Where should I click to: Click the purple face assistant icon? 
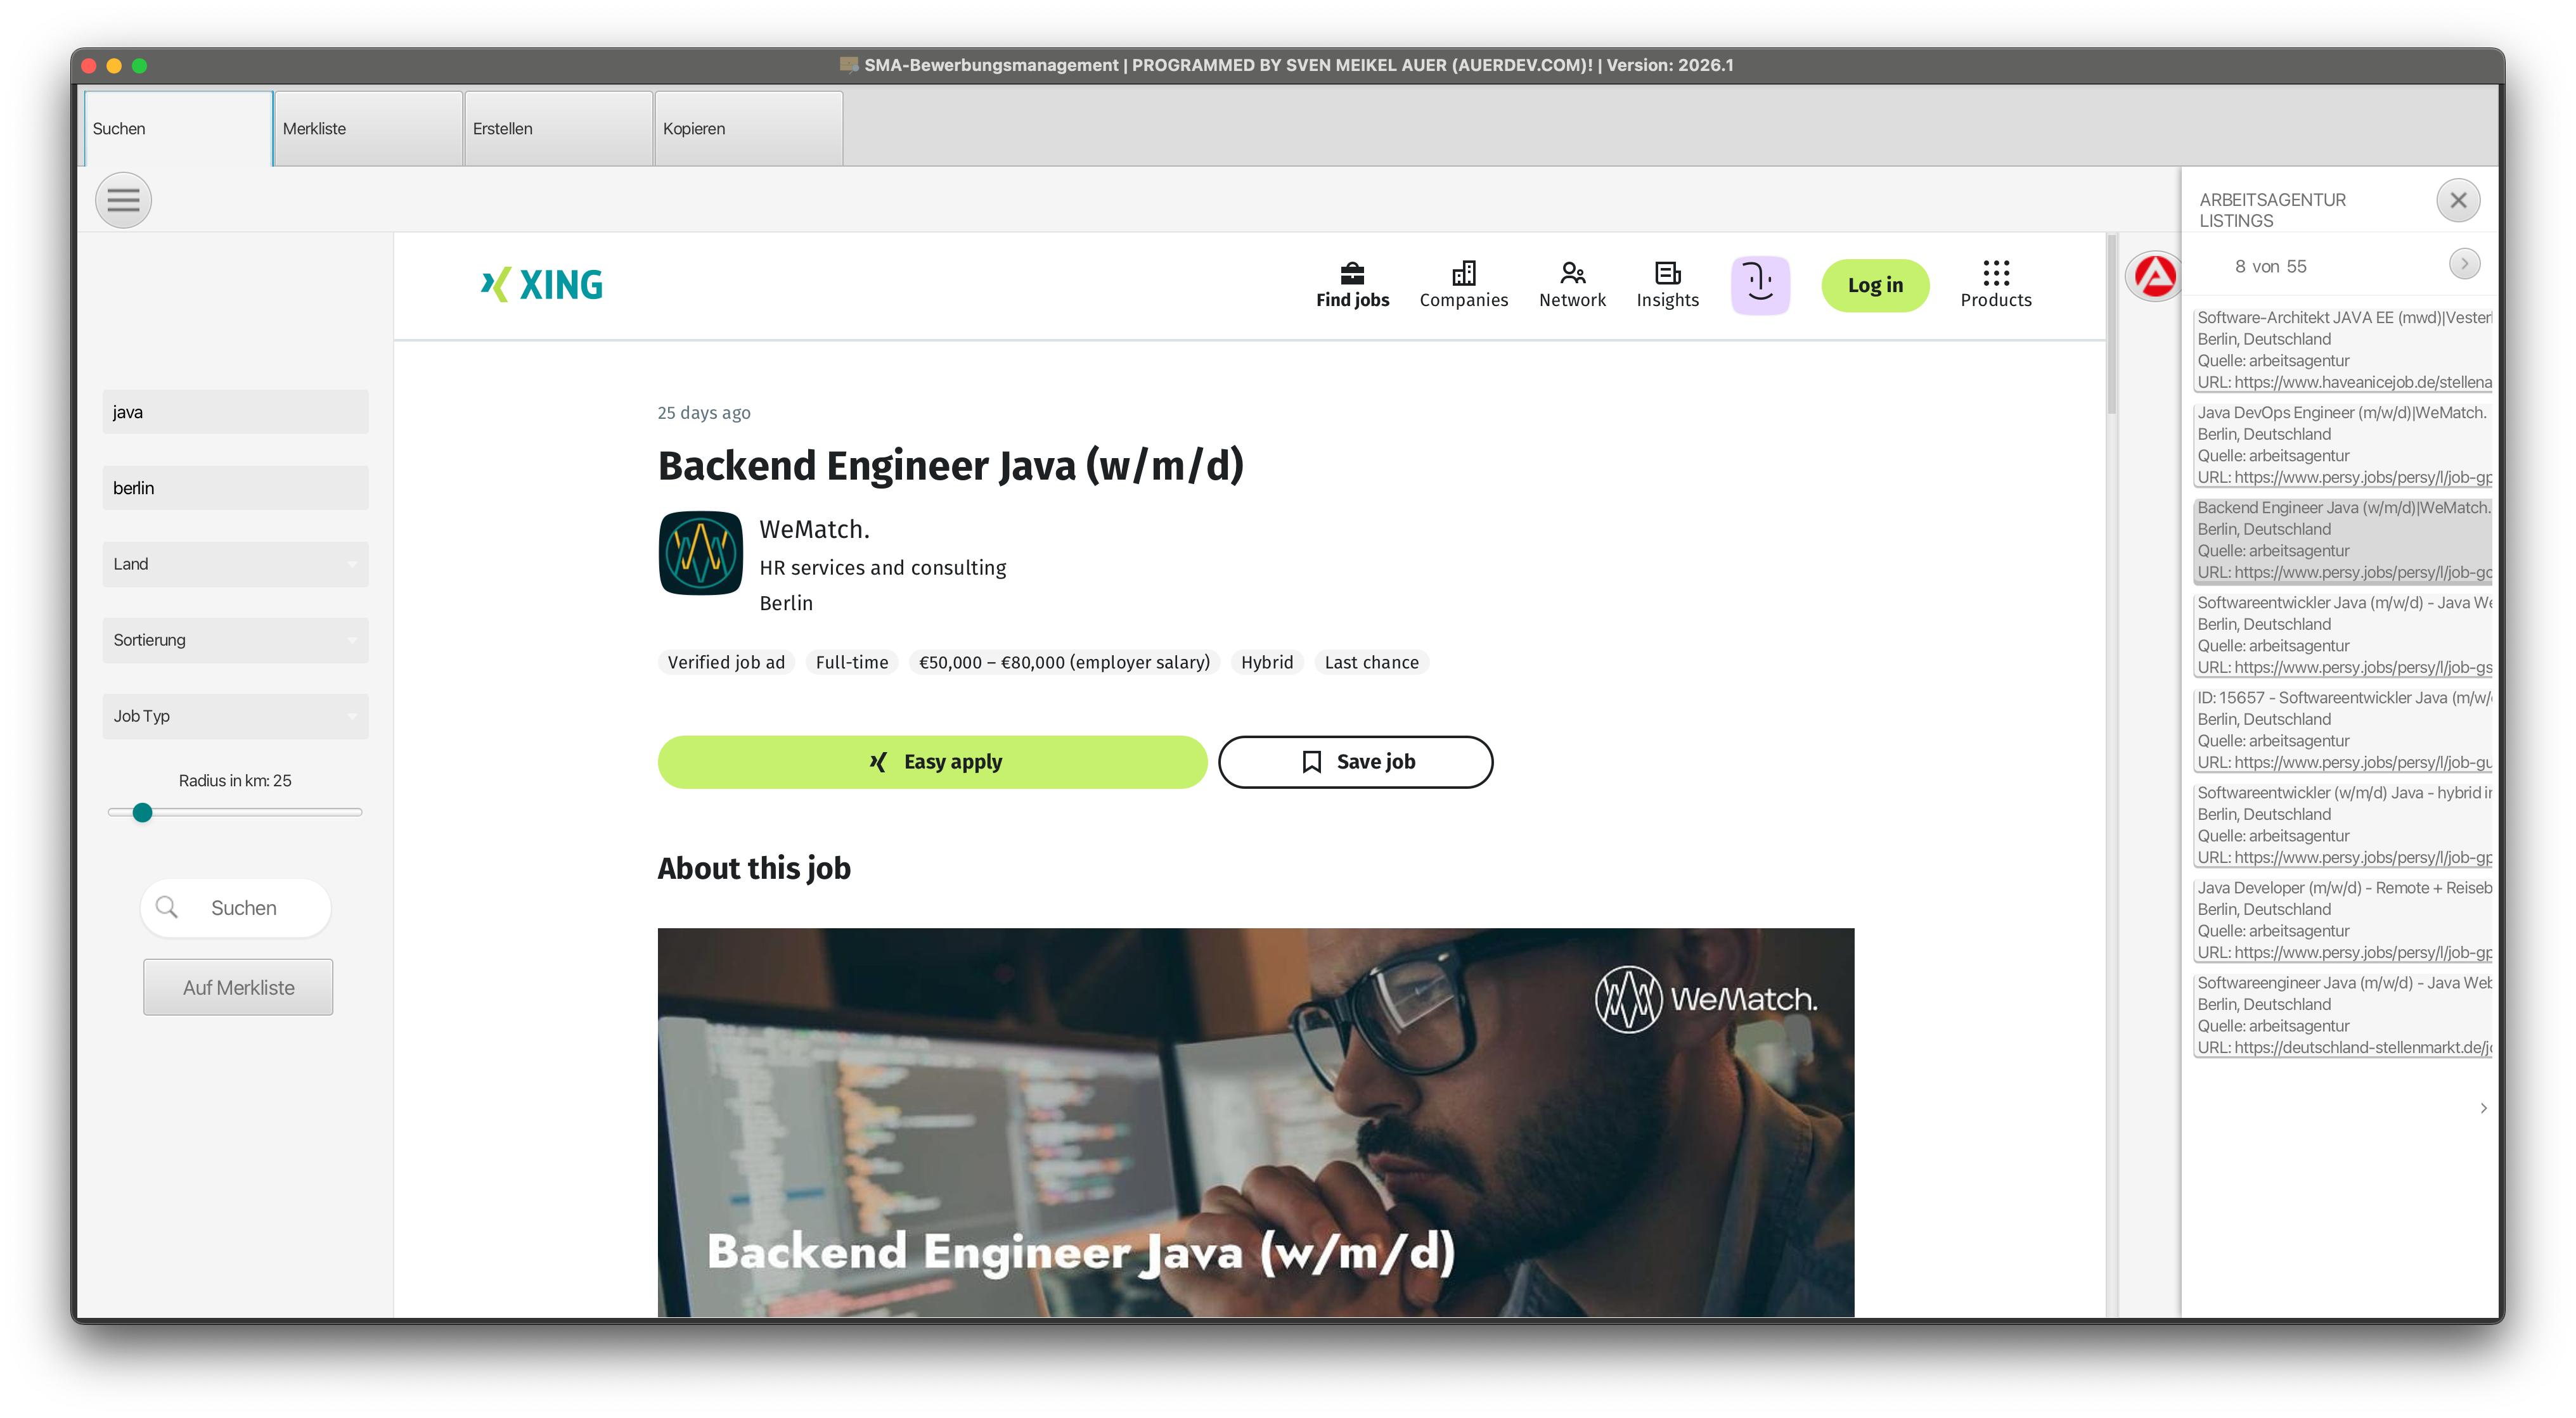(1760, 284)
